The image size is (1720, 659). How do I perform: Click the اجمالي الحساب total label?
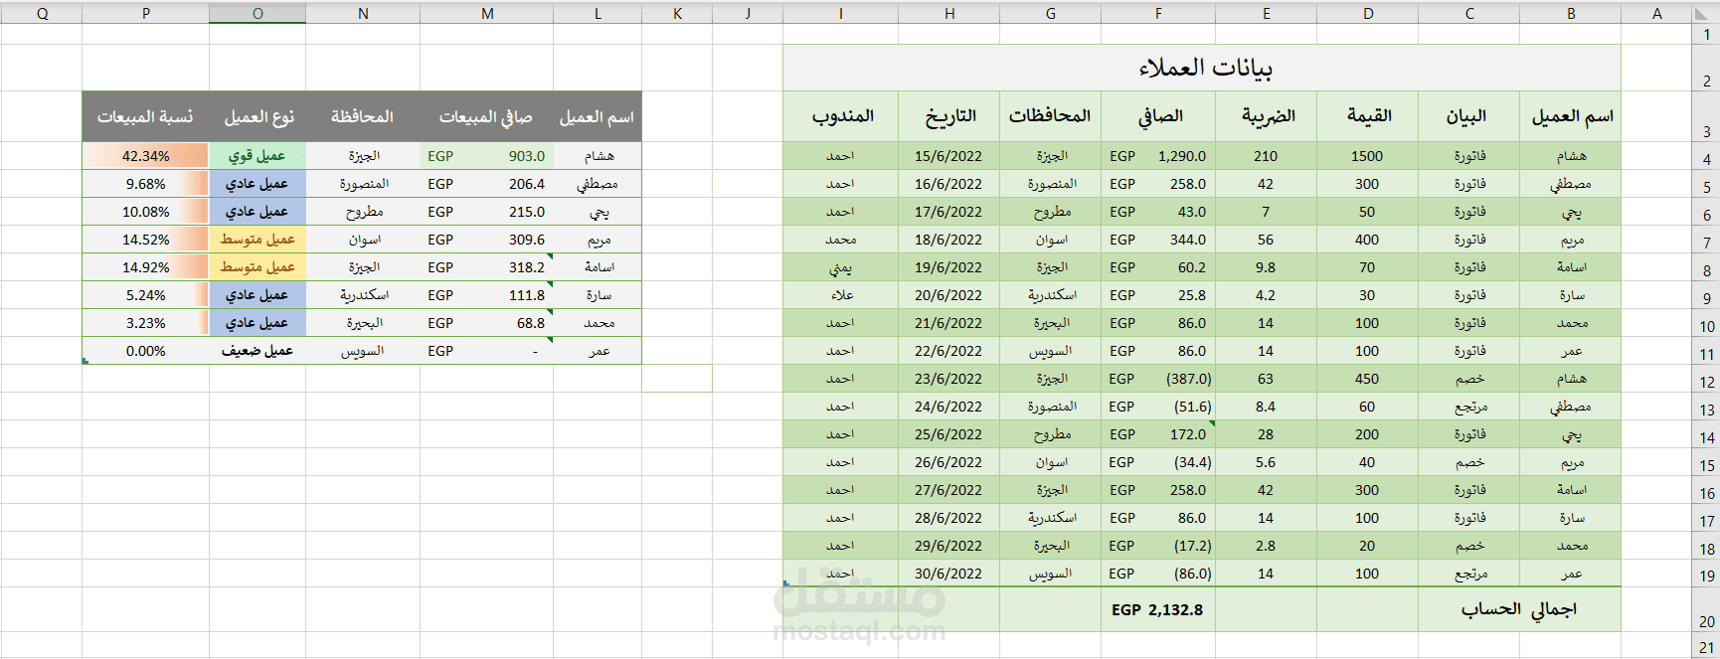(x=1519, y=609)
